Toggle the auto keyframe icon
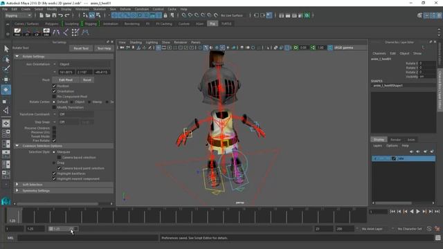The height and width of the screenshot is (249, 443). [x=429, y=229]
